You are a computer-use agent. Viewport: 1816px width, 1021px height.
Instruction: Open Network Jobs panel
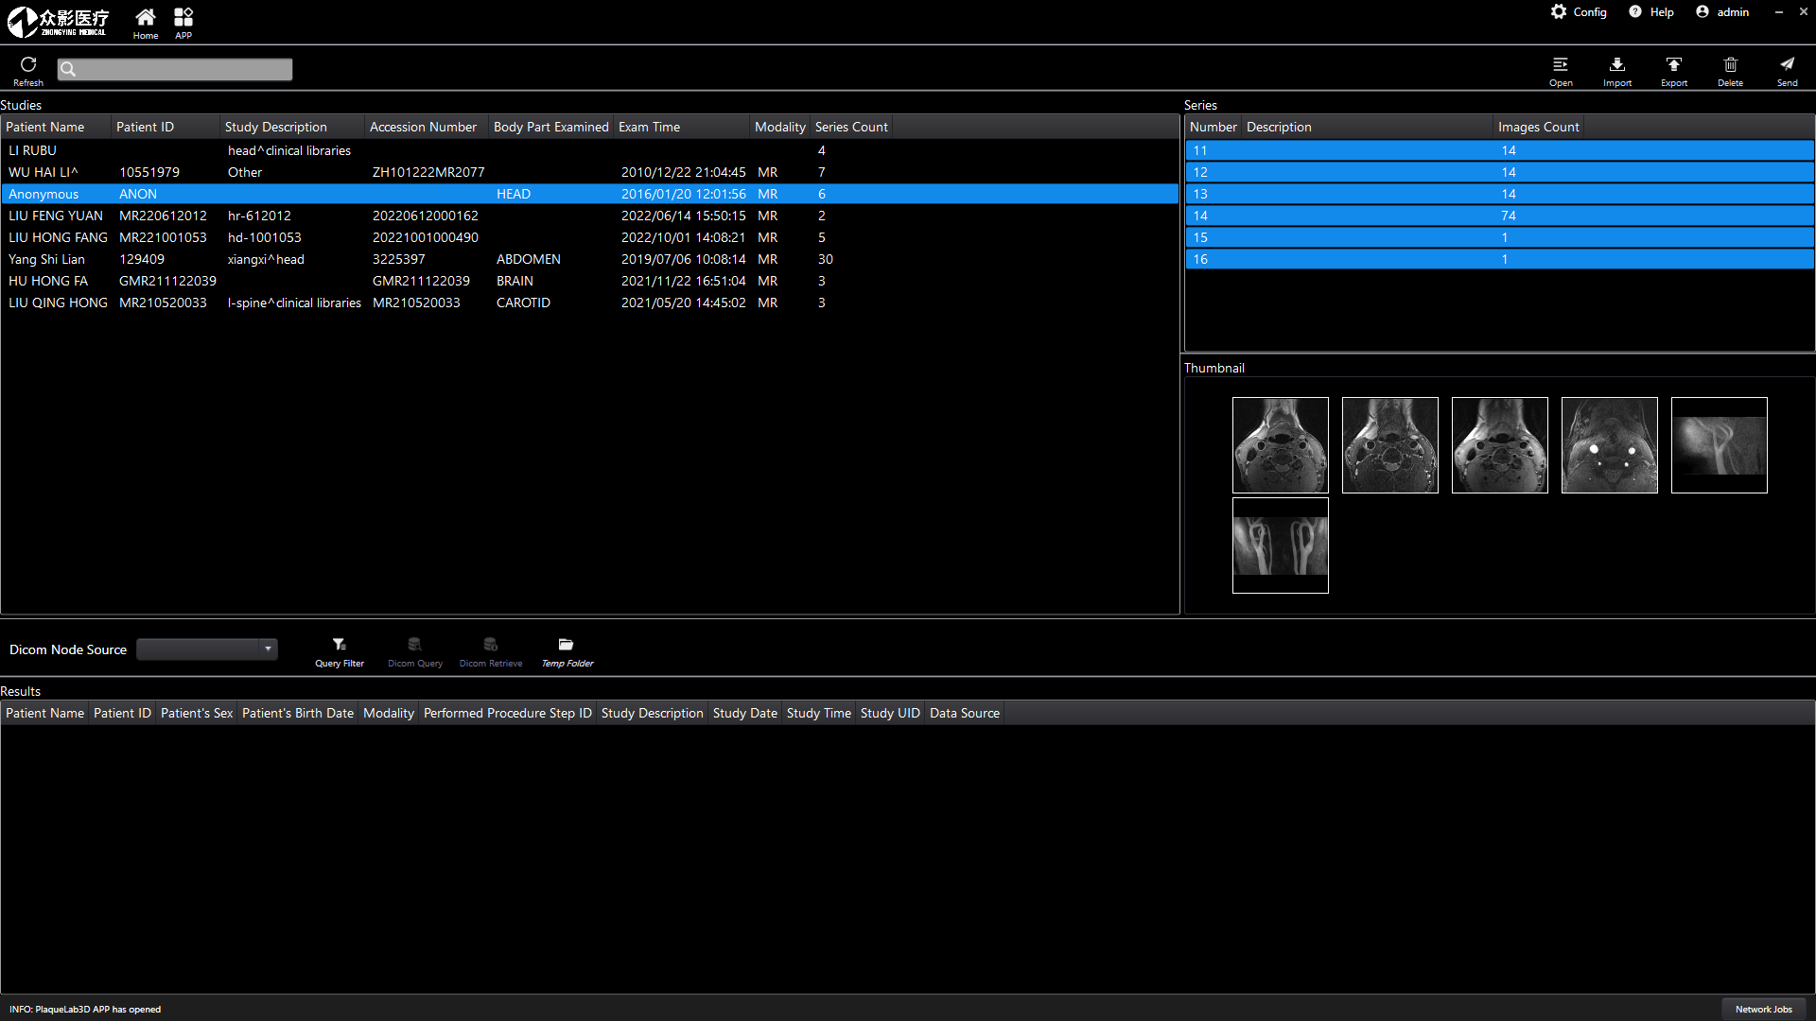tap(1763, 1009)
